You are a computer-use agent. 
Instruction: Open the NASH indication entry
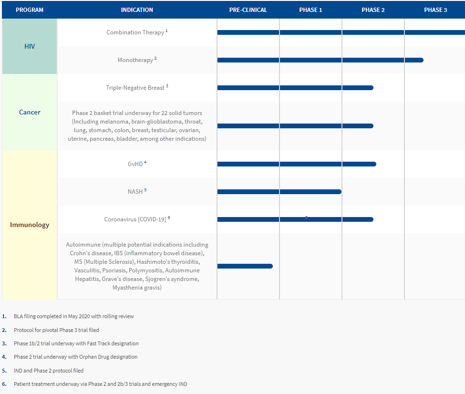click(136, 191)
